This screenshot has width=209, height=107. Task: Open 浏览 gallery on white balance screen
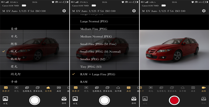5,100
